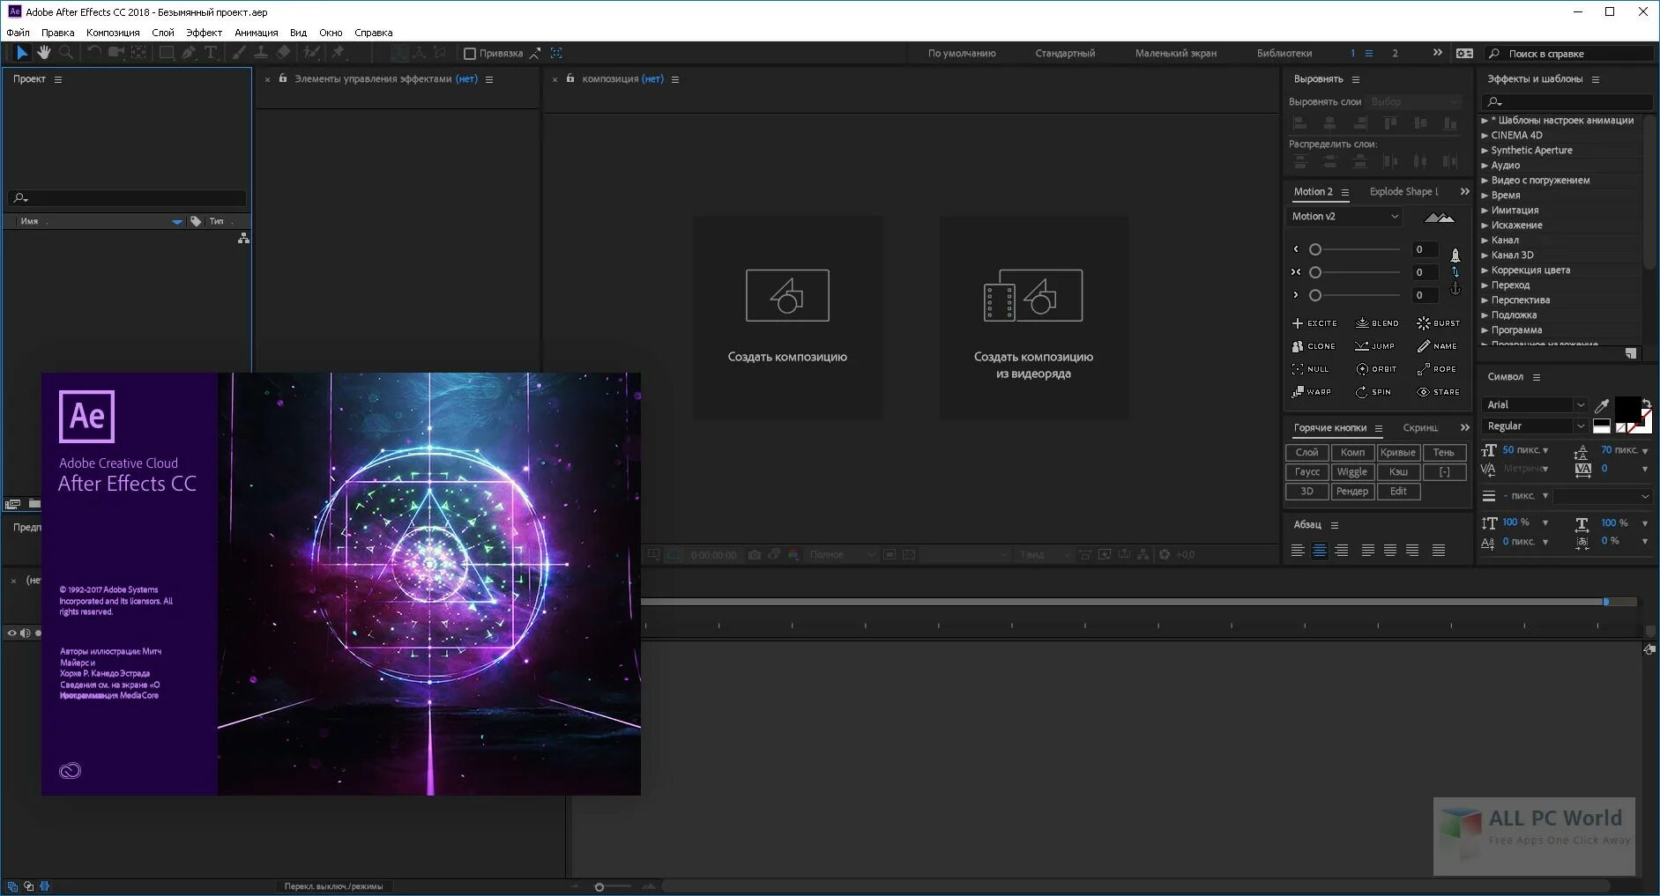This screenshot has height=896, width=1660.
Task: Open the Motion v2 dropdown
Action: coord(1344,217)
